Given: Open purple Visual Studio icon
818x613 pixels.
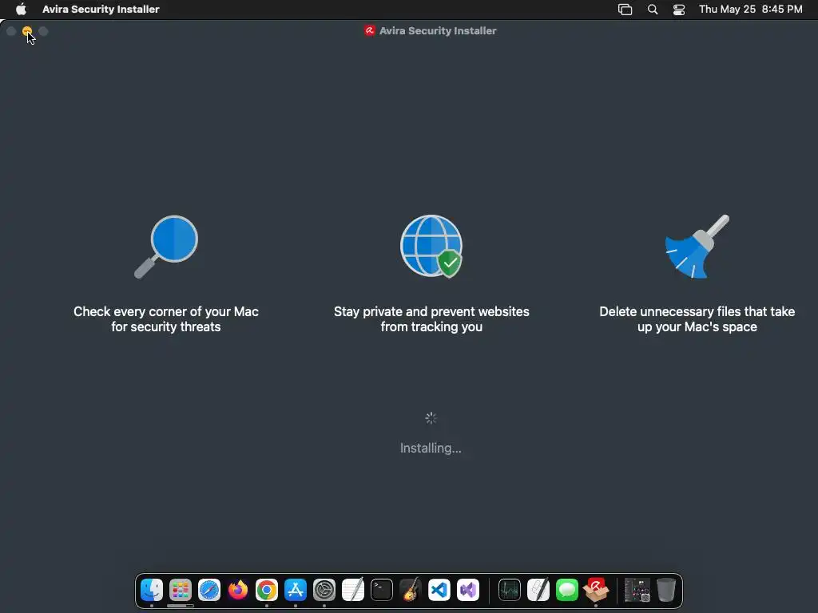Looking at the screenshot, I should 468,590.
